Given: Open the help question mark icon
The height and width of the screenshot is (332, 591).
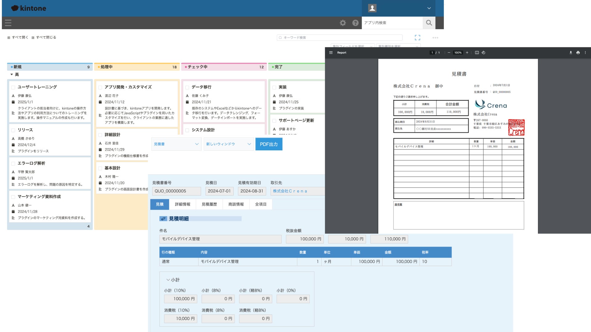Looking at the screenshot, I should tap(355, 23).
